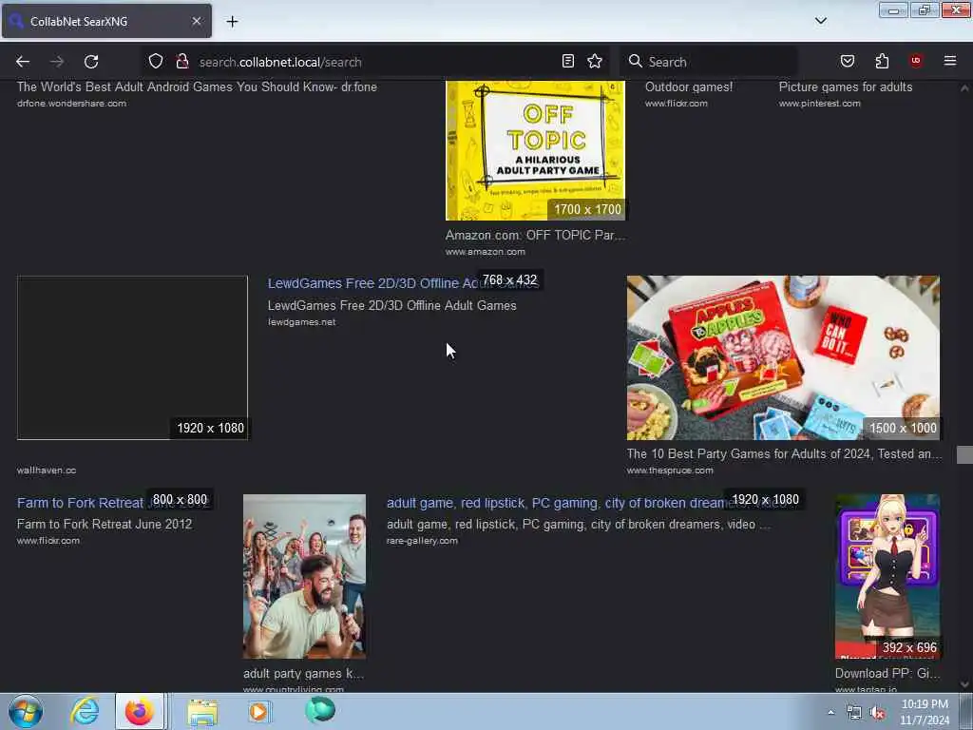The height and width of the screenshot is (730, 973).
Task: Go back to the previous page
Action: tap(23, 62)
